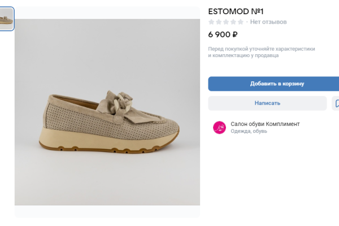
Task: Click the third rating star
Action: 226,22
